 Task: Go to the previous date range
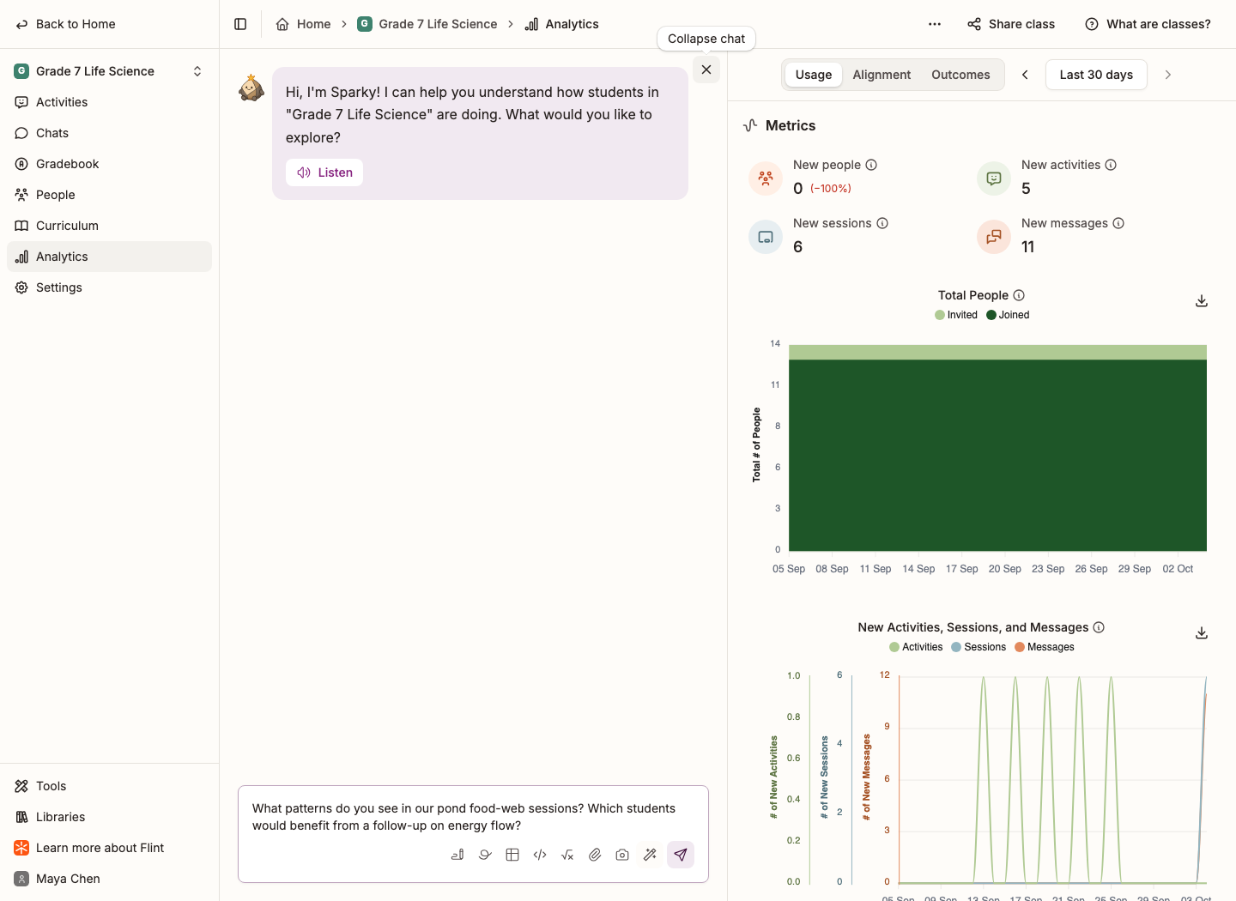(x=1025, y=75)
